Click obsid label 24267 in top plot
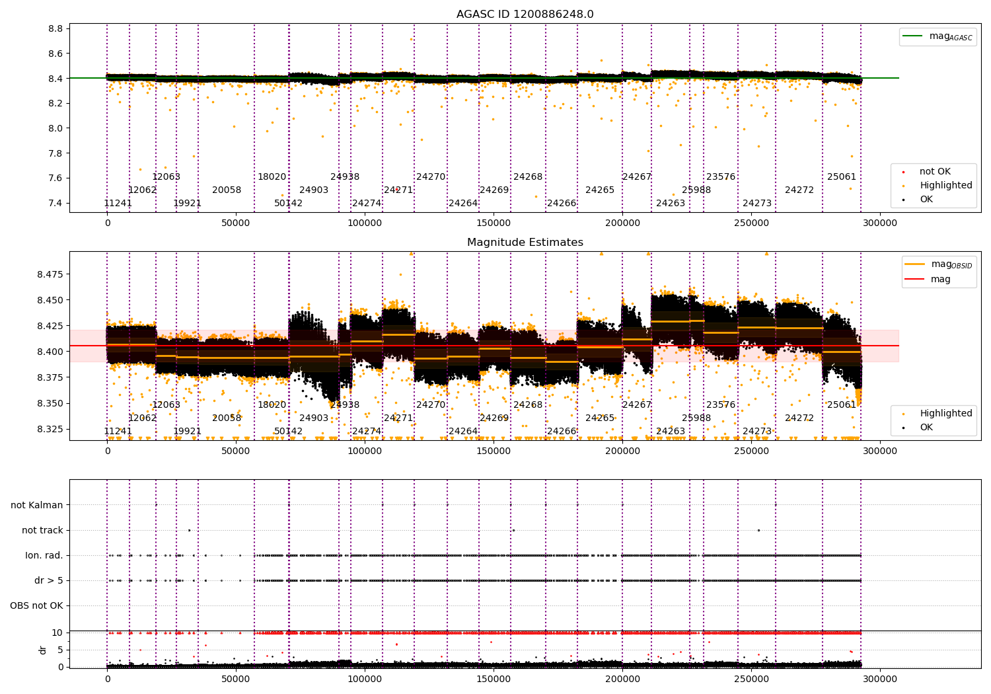 (x=637, y=176)
